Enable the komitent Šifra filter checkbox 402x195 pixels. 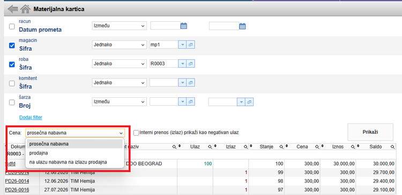[12, 83]
